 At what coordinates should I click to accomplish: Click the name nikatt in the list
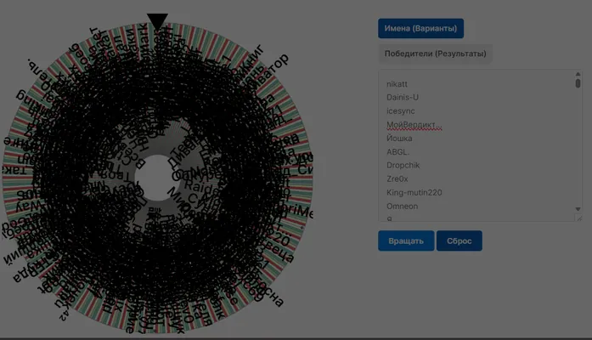pos(397,84)
